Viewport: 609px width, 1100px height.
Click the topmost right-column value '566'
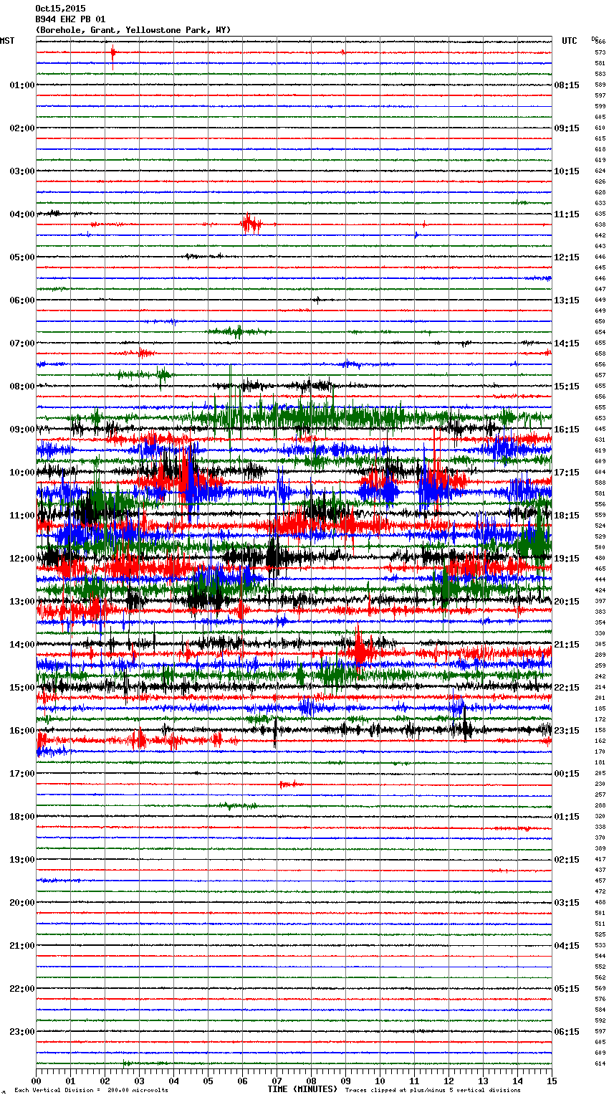tap(600, 42)
